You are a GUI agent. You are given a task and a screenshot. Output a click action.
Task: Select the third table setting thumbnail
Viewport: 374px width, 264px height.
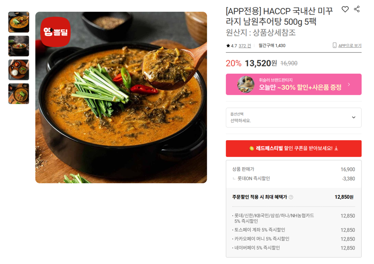[19, 70]
